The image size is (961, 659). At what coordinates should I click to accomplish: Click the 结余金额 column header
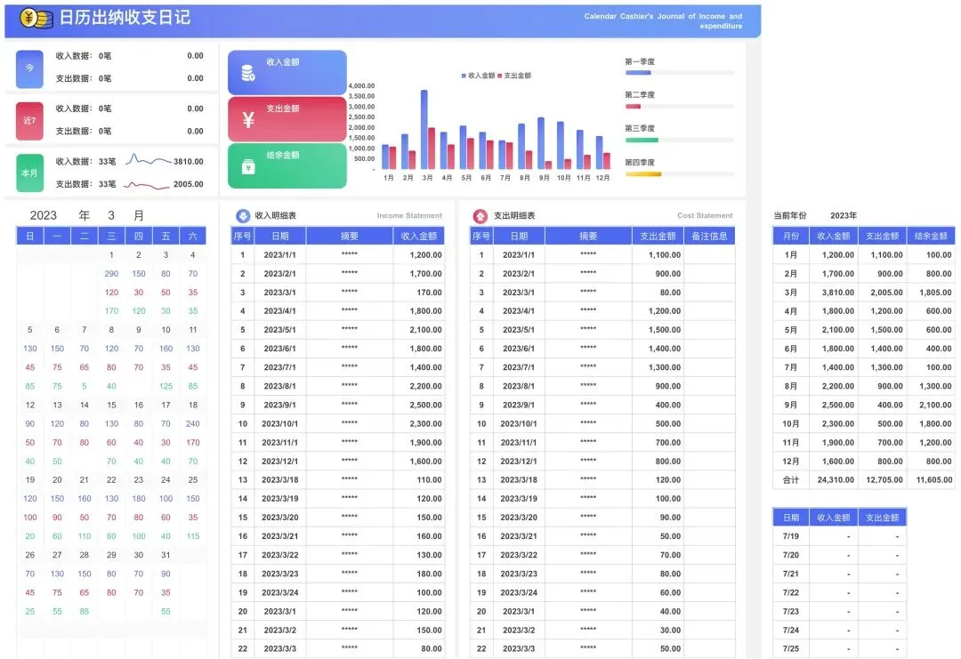[x=931, y=236]
